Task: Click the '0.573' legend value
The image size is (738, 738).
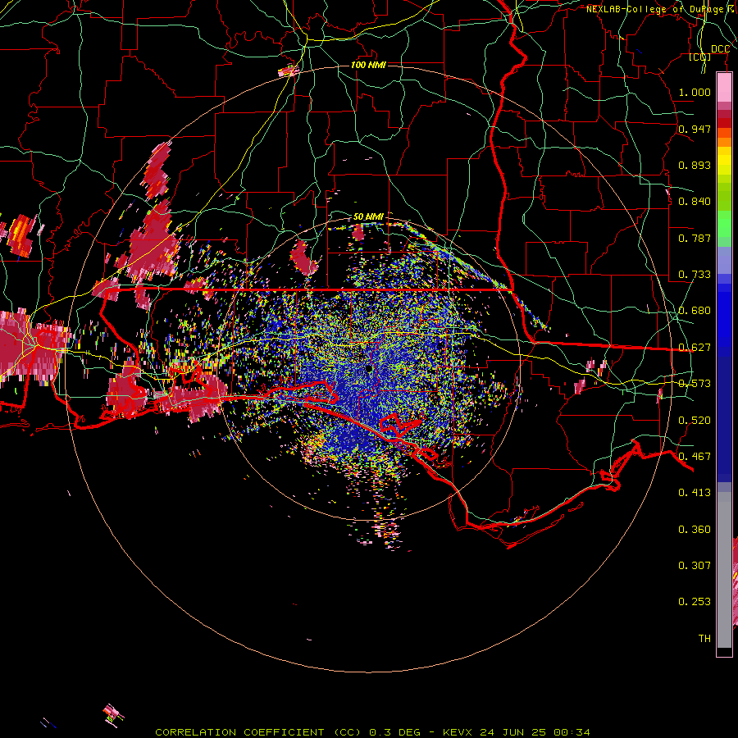Action: pos(695,384)
